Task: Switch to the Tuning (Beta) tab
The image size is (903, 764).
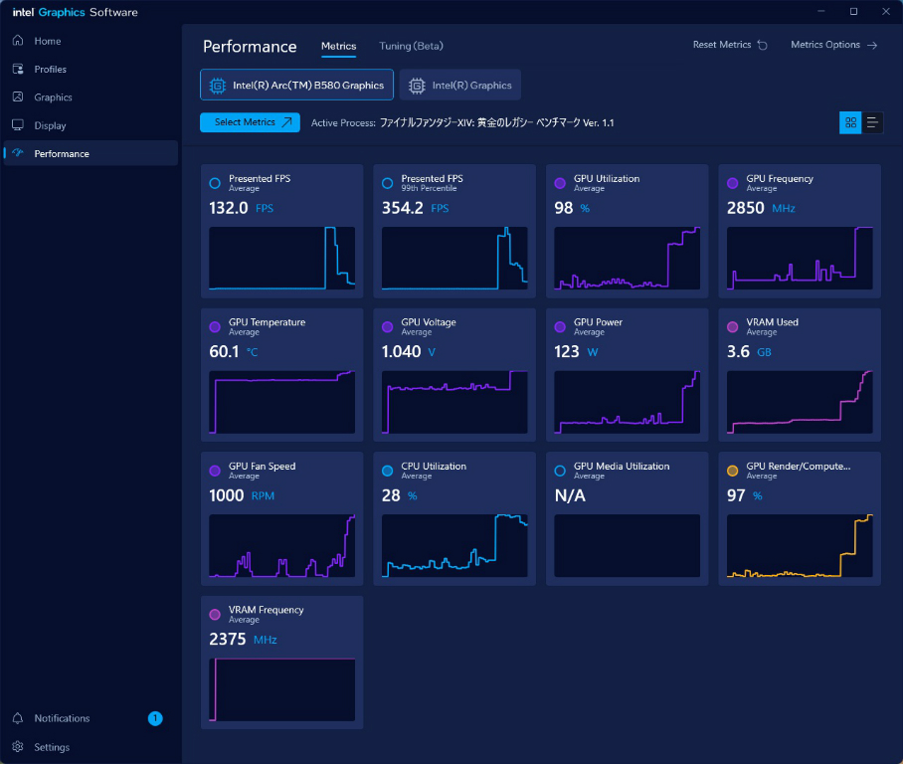Action: pos(411,46)
